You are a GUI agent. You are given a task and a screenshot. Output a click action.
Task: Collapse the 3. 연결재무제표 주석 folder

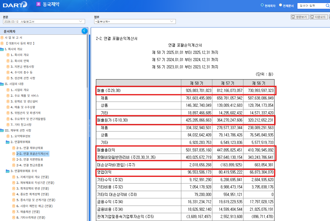pos(8,171)
